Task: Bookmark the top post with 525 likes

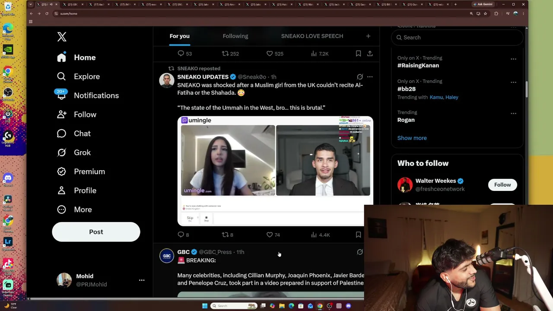Action: 358,54
